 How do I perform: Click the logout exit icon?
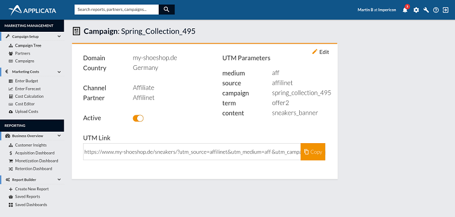(x=445, y=10)
